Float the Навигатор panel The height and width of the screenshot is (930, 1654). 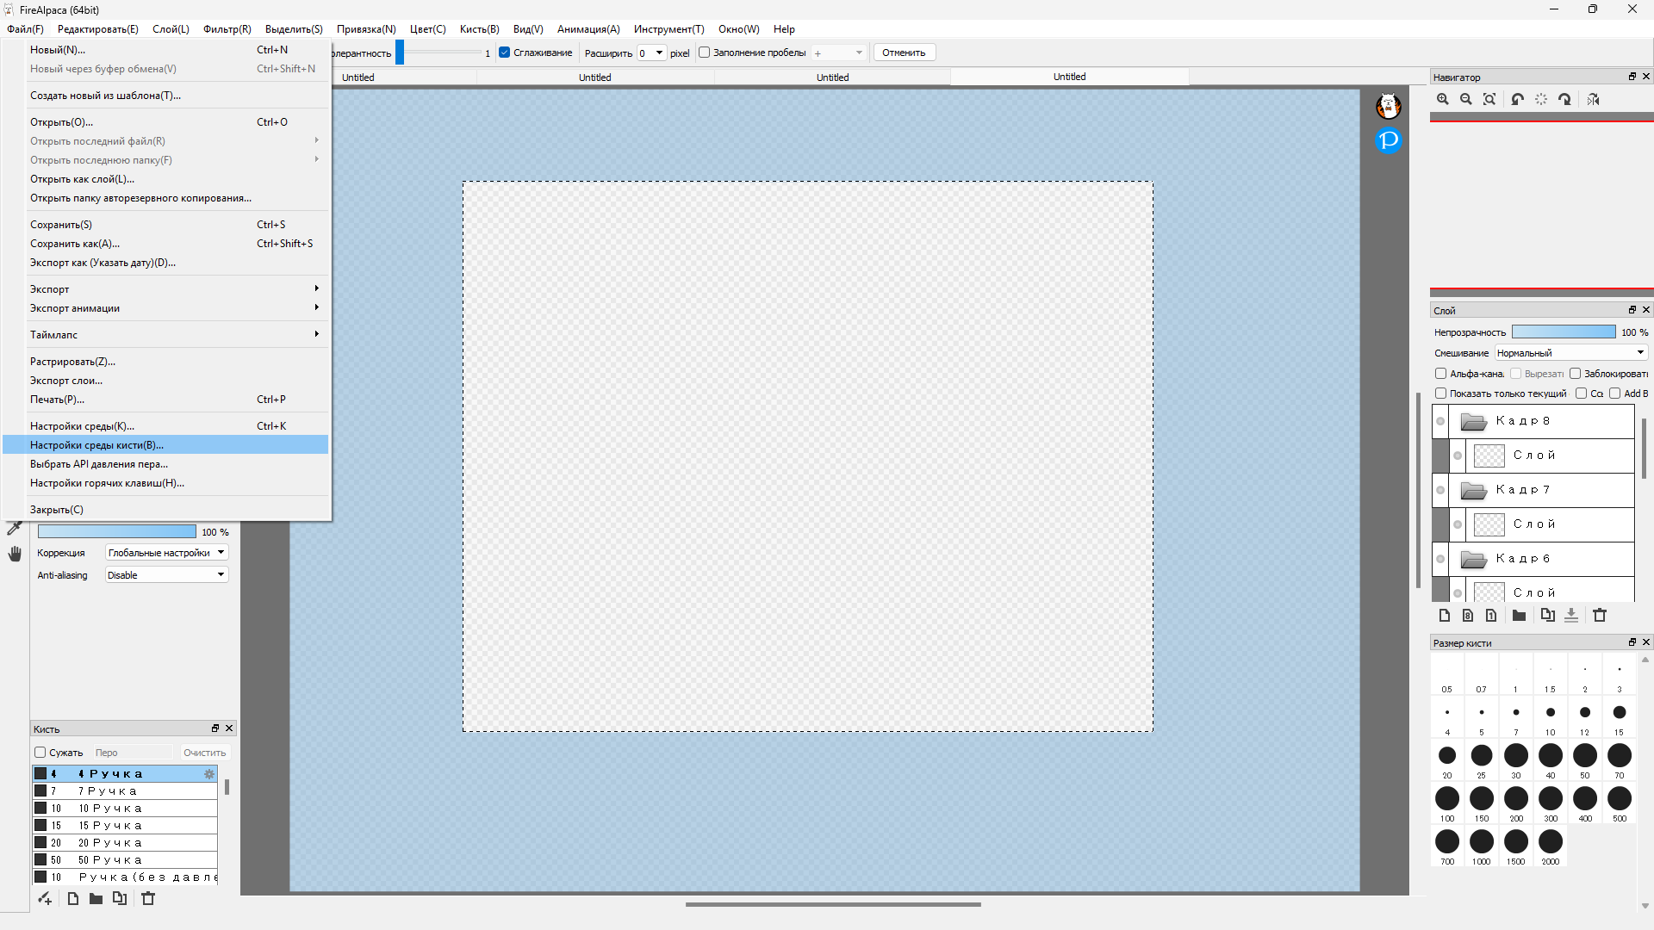pyautogui.click(x=1632, y=77)
